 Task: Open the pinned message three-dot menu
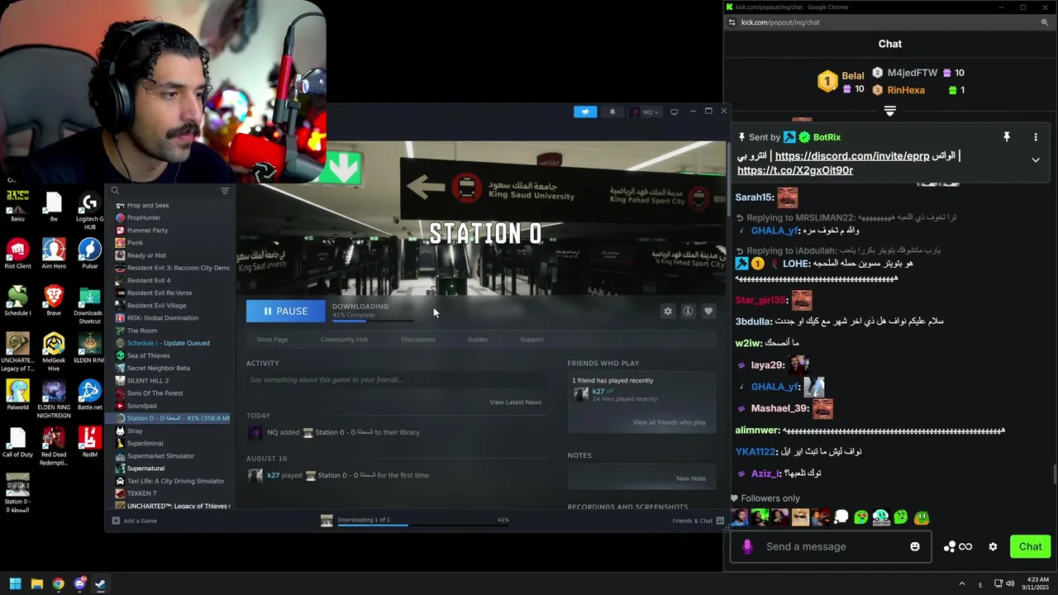click(x=1036, y=137)
